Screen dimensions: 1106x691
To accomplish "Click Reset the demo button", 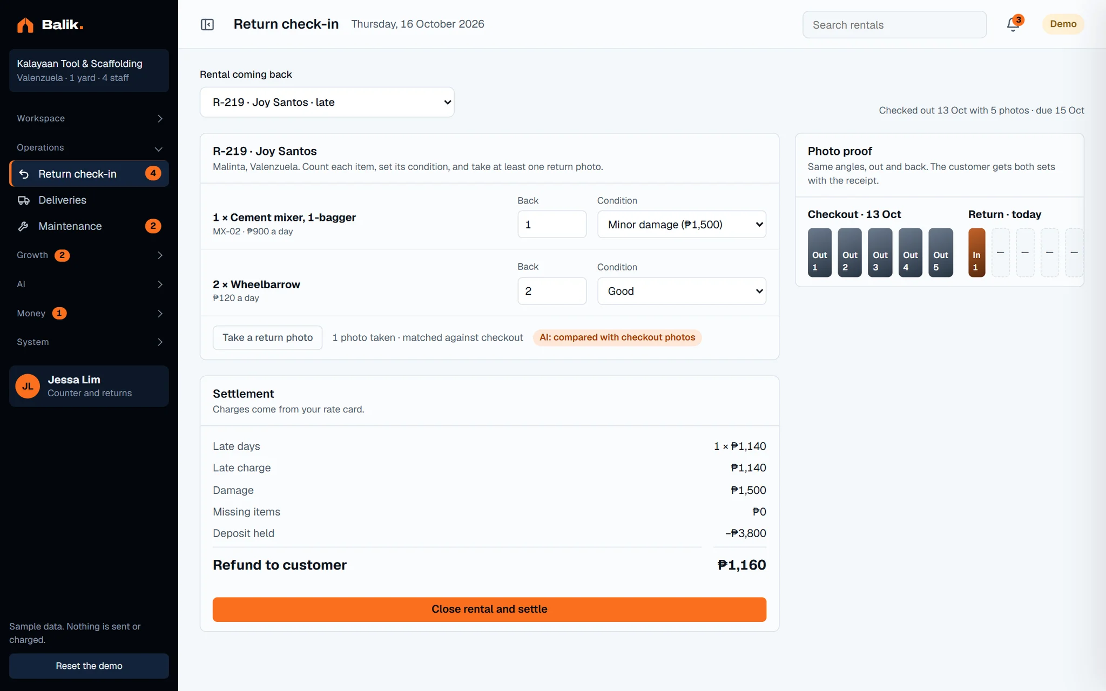I will tap(89, 666).
